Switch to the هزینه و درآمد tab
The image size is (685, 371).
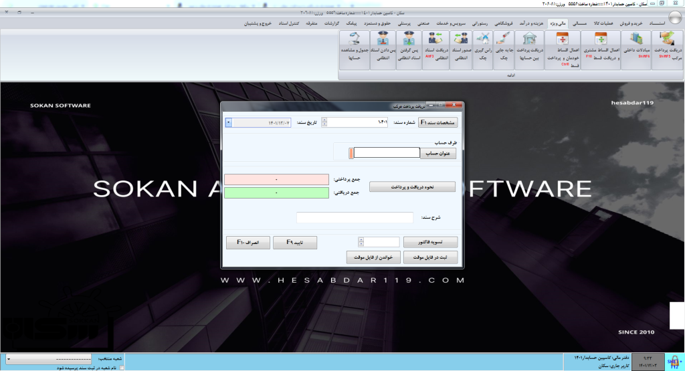coord(531,23)
